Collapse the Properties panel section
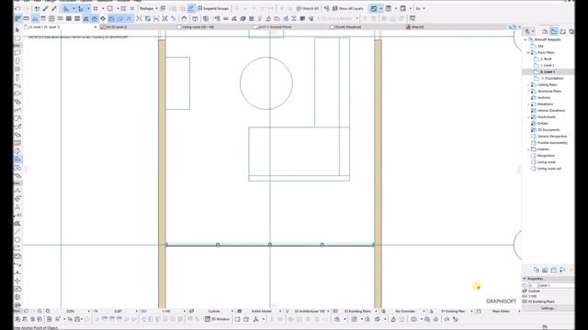The image size is (588, 330). [x=525, y=279]
